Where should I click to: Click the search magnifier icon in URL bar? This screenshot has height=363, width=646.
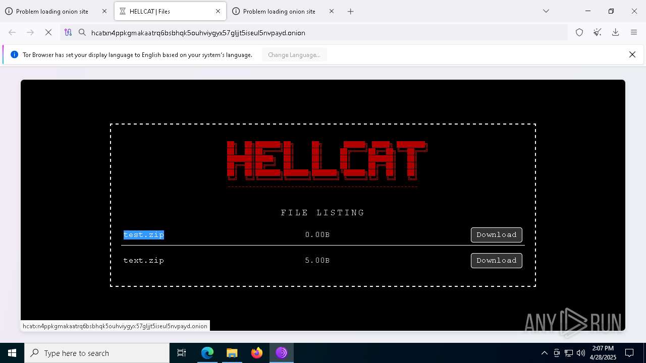[82, 33]
